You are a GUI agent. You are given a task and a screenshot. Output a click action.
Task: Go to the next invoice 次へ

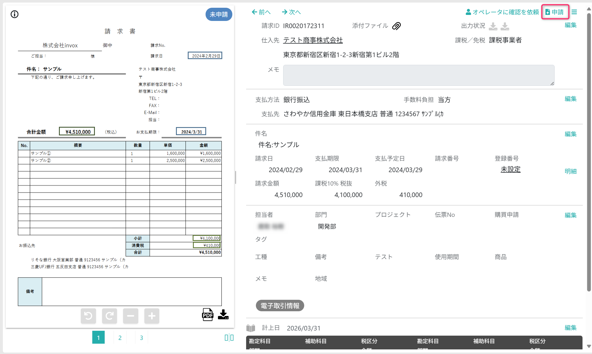point(291,12)
